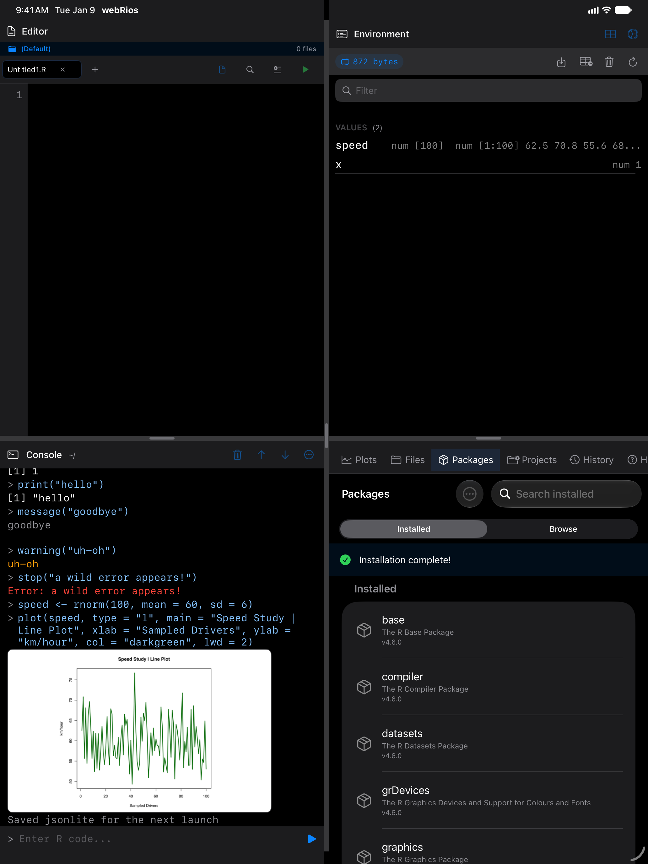Select the speed variable row
The height and width of the screenshot is (864, 648).
[x=488, y=146]
